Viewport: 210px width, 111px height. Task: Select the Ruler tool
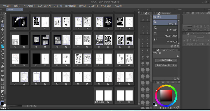(2, 92)
